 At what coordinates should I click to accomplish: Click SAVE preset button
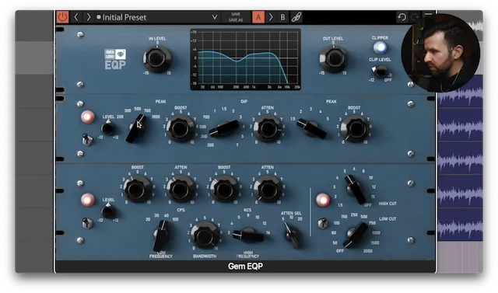236,14
